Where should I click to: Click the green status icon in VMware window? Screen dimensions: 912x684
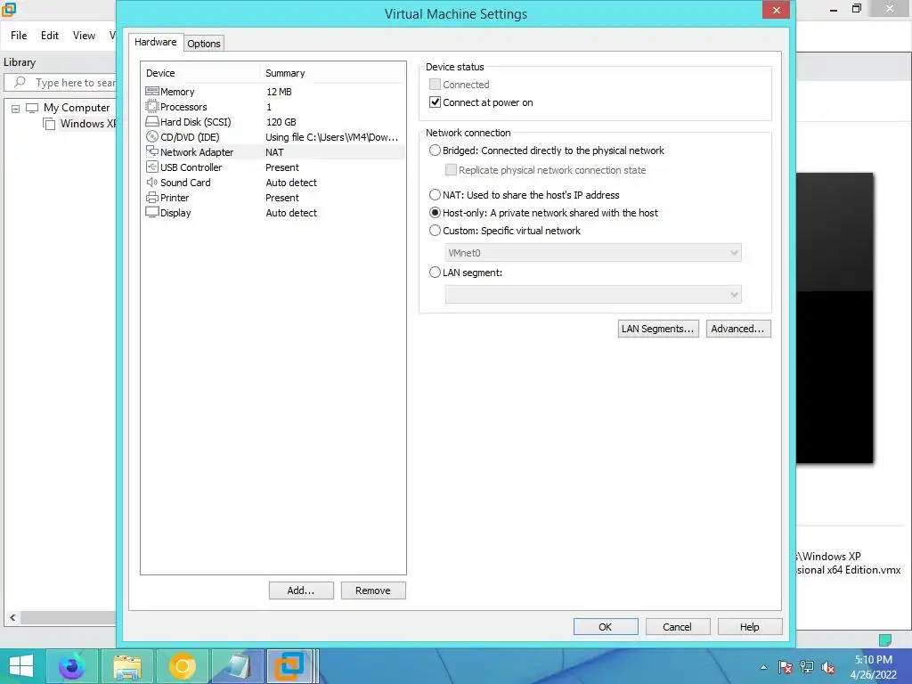pos(884,639)
